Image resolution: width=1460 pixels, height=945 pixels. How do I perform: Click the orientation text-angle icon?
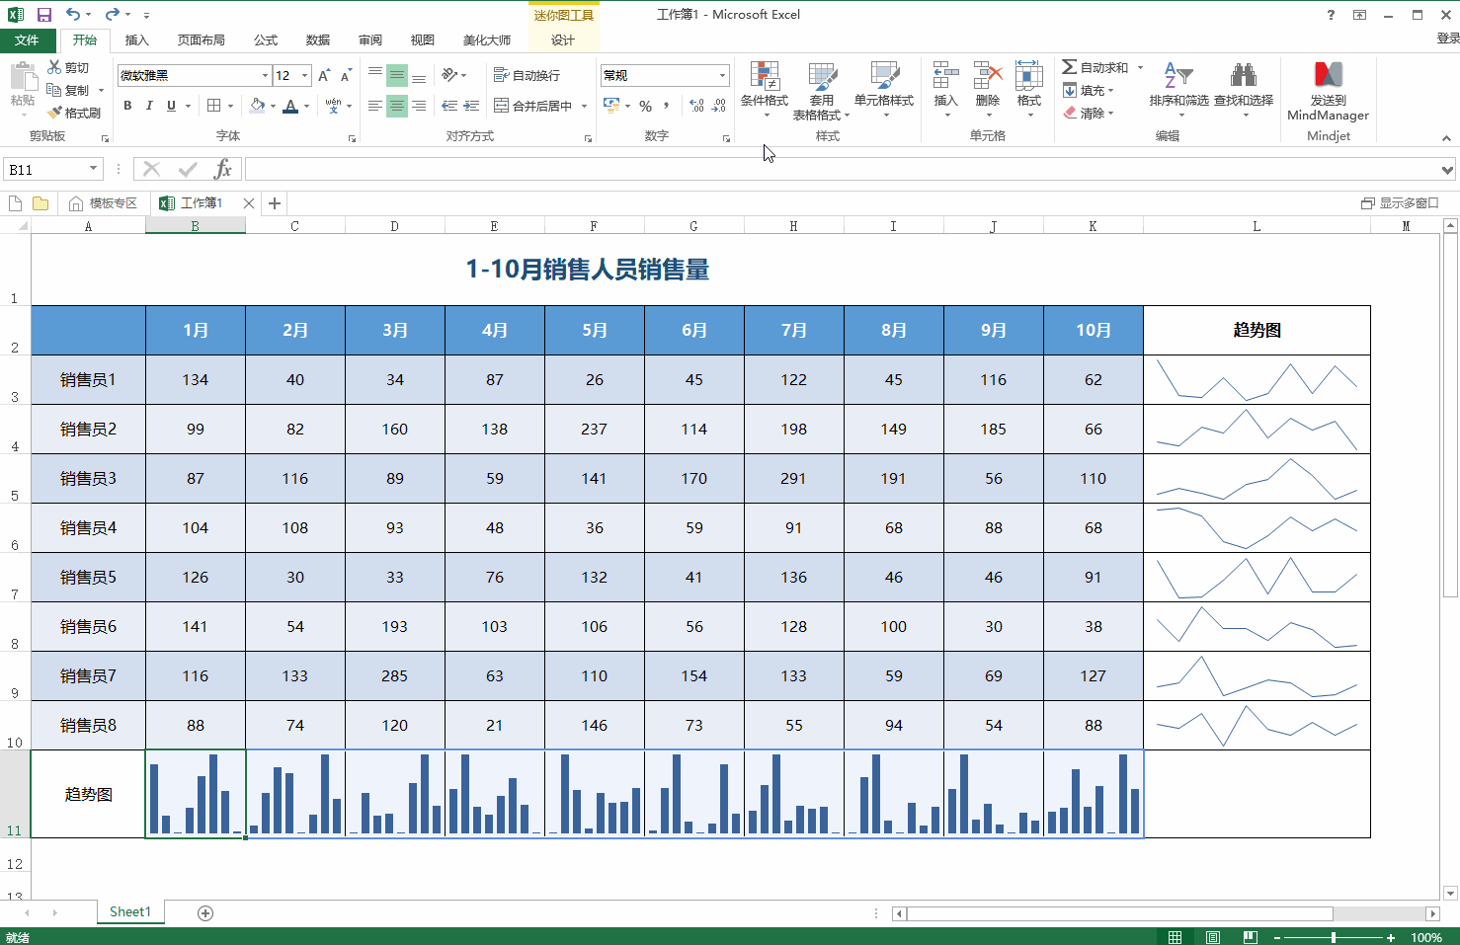449,75
